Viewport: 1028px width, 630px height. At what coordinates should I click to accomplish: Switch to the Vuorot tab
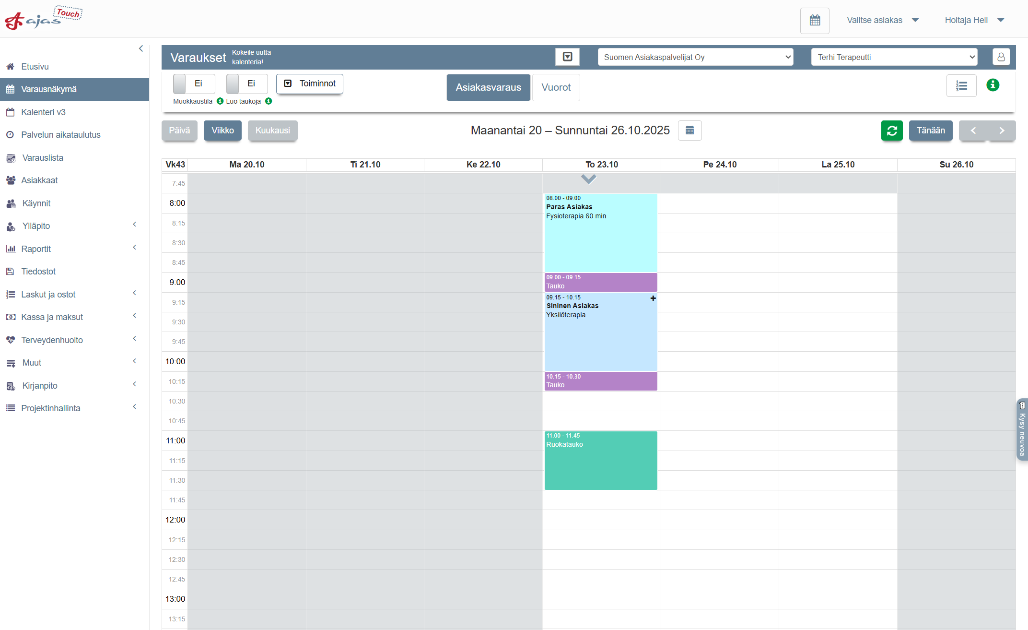click(556, 87)
